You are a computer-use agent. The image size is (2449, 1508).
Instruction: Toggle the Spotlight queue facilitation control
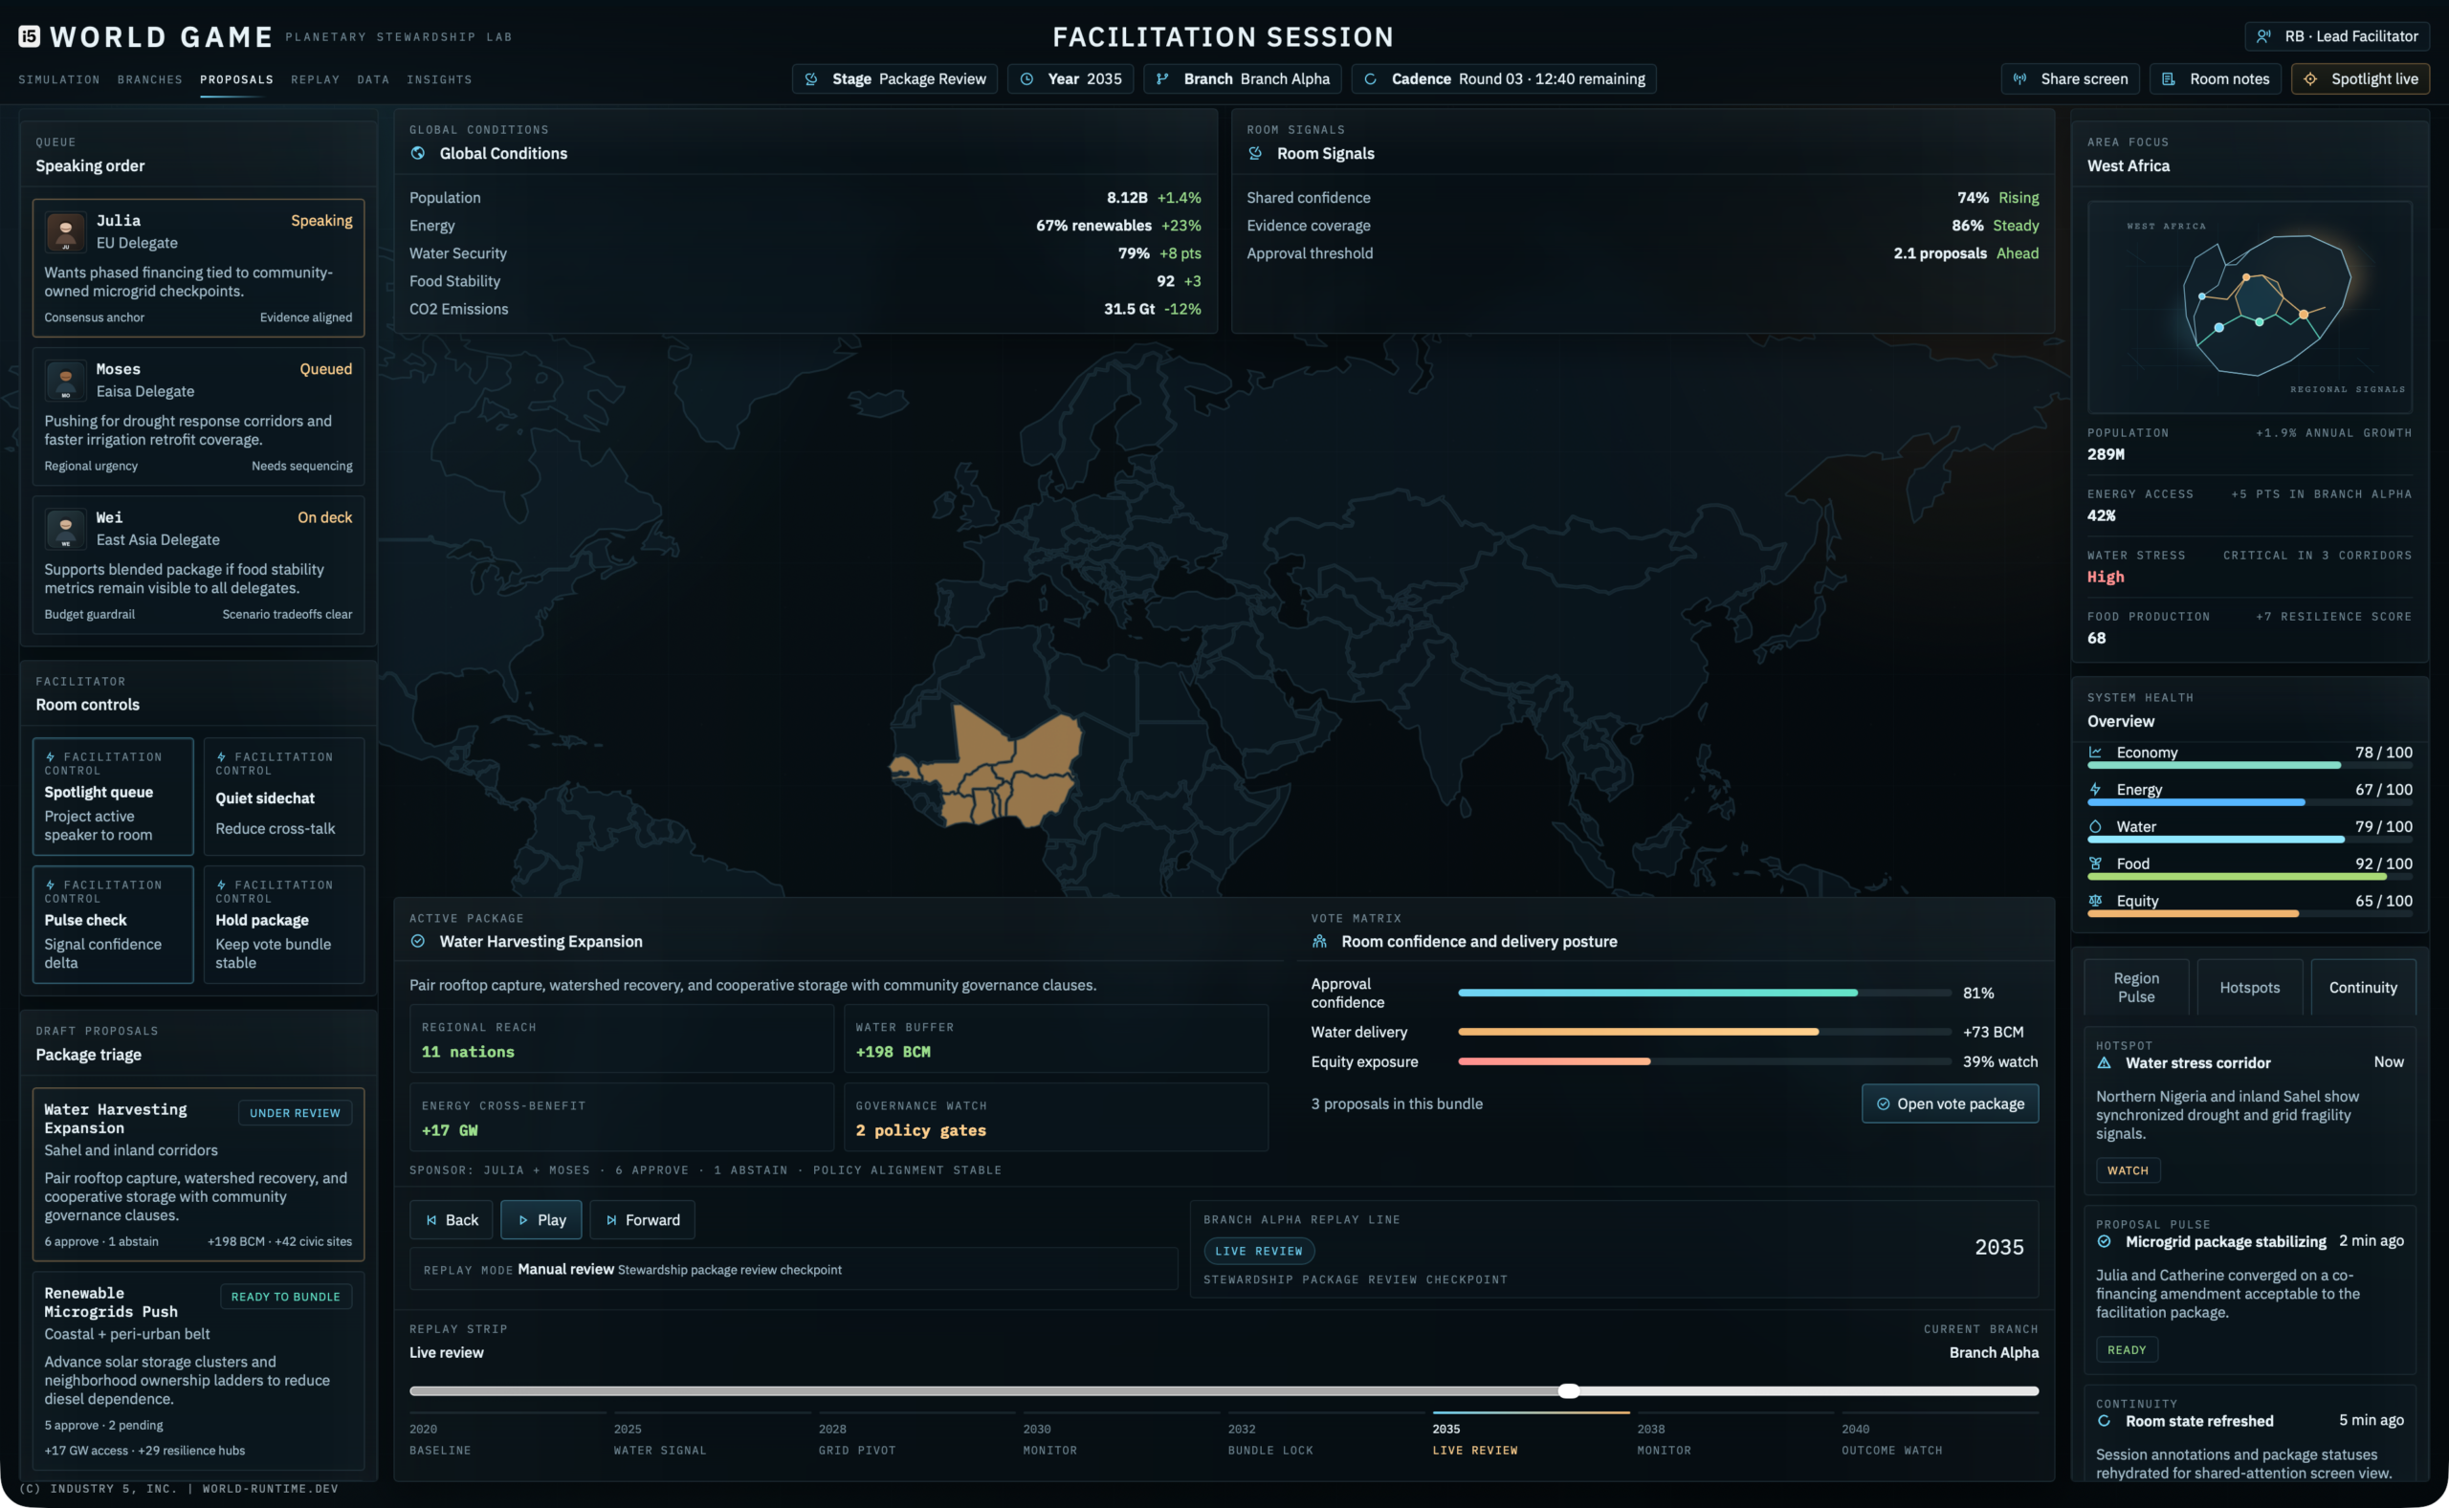tap(113, 796)
